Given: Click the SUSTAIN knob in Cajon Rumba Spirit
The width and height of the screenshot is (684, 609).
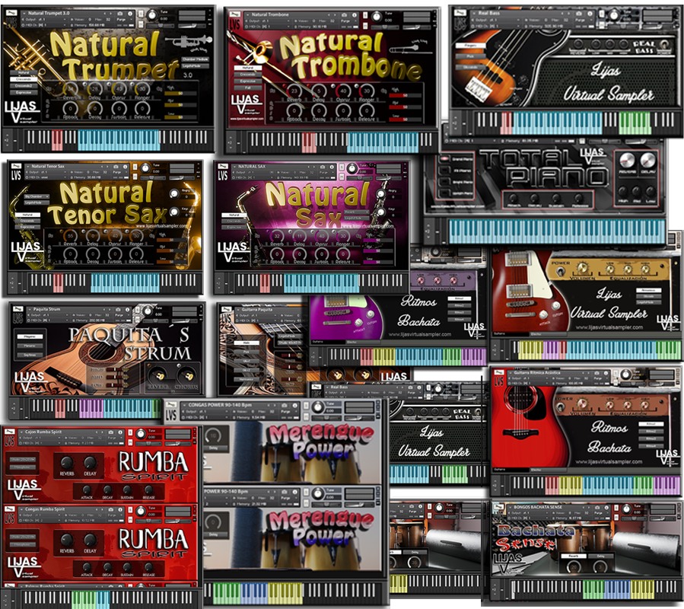Looking at the screenshot, I should pyautogui.click(x=127, y=489).
